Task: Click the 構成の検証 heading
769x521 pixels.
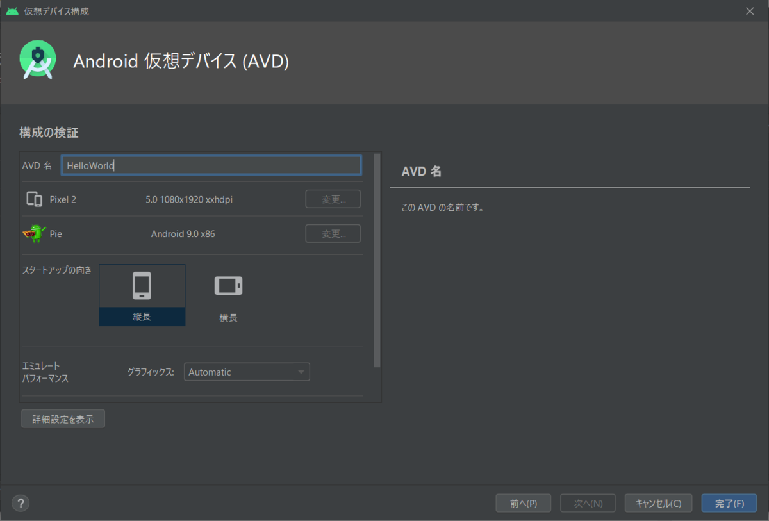Action: point(49,133)
